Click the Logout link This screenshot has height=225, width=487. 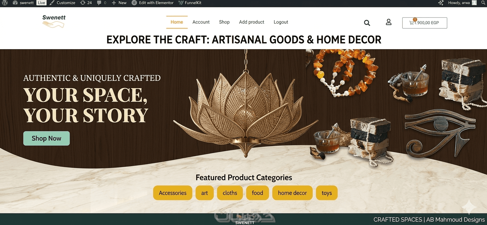point(281,22)
